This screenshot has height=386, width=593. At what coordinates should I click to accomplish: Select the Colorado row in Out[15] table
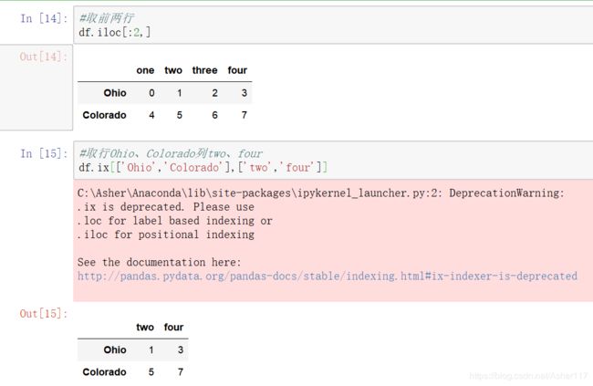pyautogui.click(x=133, y=372)
